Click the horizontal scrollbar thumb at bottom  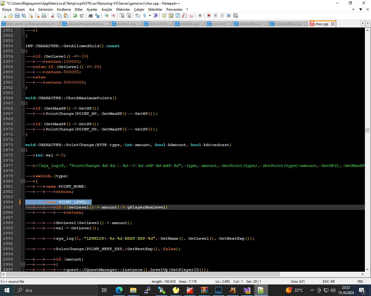coord(142,274)
